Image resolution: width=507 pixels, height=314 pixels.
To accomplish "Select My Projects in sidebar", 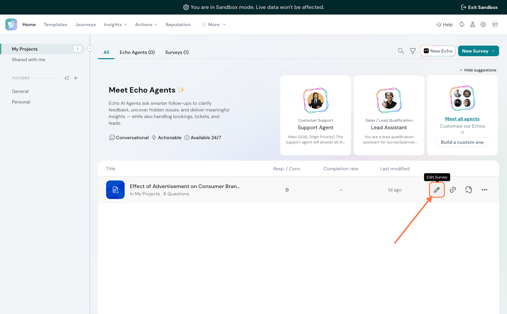I will [x=43, y=49].
